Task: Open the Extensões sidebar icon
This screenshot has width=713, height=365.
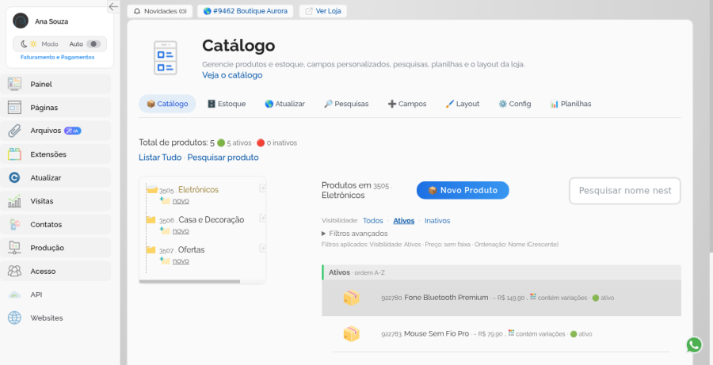Action: 14,154
